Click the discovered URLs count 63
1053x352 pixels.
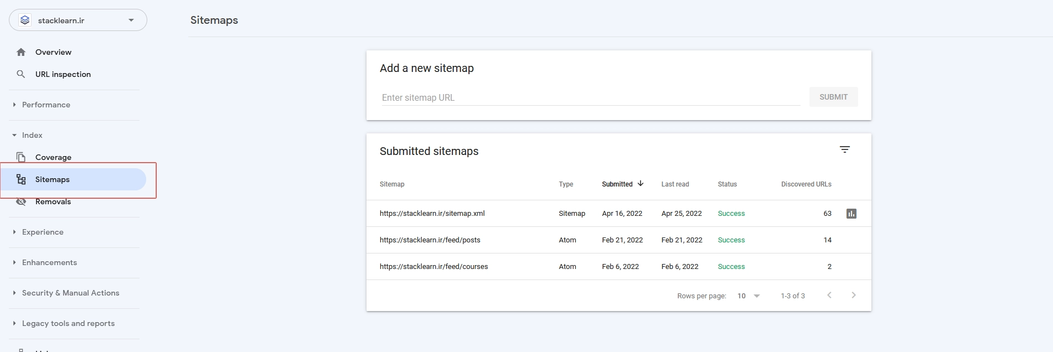click(828, 214)
